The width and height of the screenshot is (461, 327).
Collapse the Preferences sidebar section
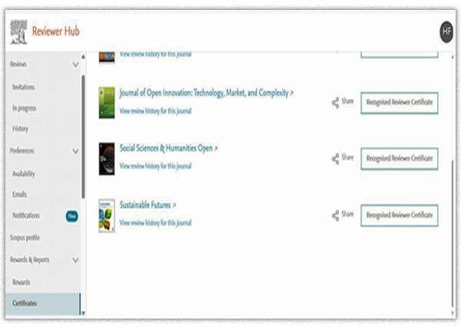coord(75,152)
